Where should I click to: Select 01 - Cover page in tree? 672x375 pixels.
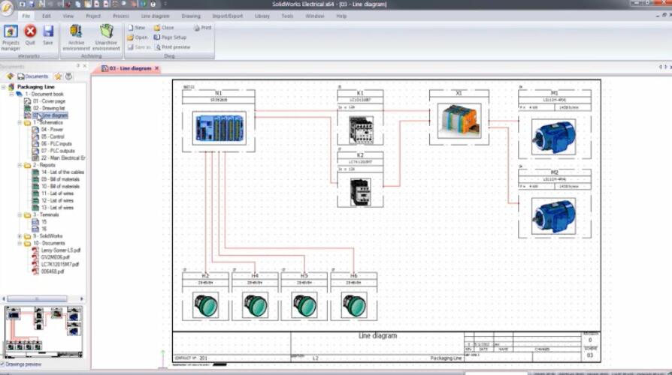click(49, 101)
